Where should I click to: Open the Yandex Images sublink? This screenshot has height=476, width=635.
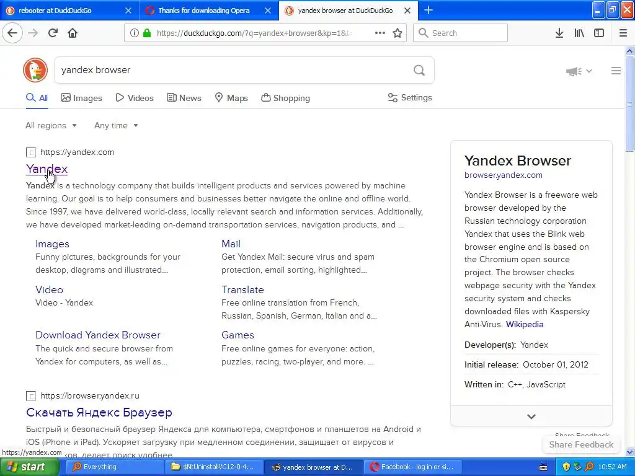click(x=52, y=244)
